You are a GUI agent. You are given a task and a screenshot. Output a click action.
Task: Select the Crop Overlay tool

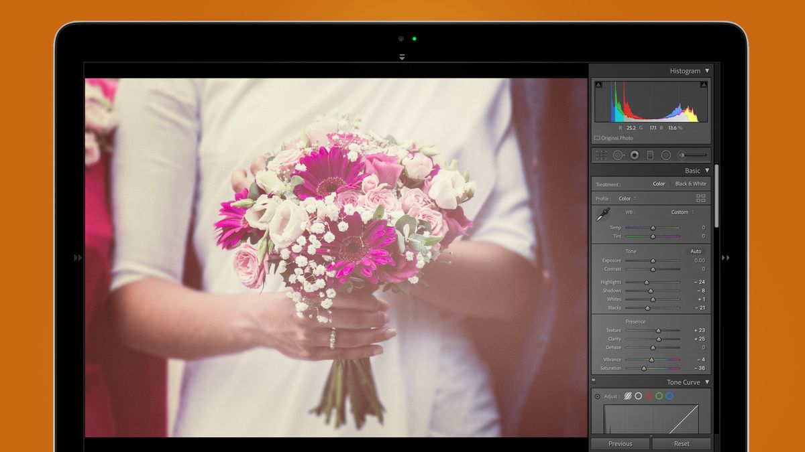point(601,155)
